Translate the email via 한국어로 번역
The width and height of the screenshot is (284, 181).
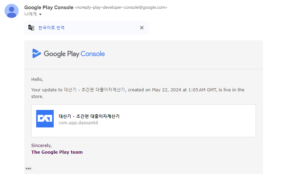[51, 28]
